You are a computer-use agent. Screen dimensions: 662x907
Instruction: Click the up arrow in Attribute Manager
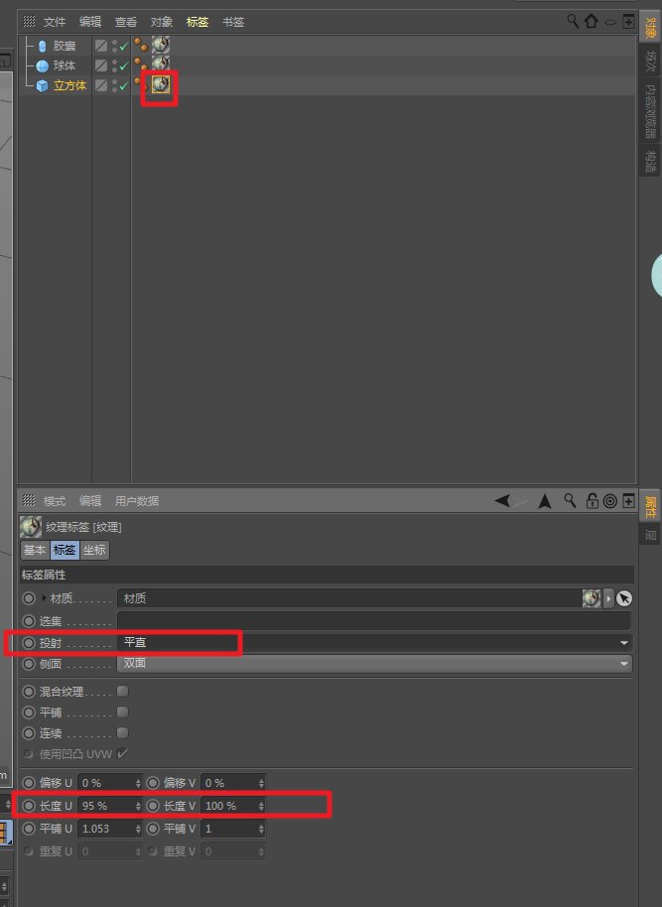coord(545,501)
